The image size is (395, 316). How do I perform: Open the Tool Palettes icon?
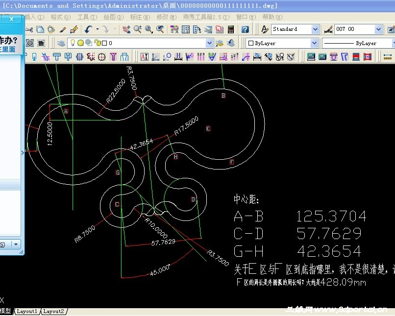[197, 29]
